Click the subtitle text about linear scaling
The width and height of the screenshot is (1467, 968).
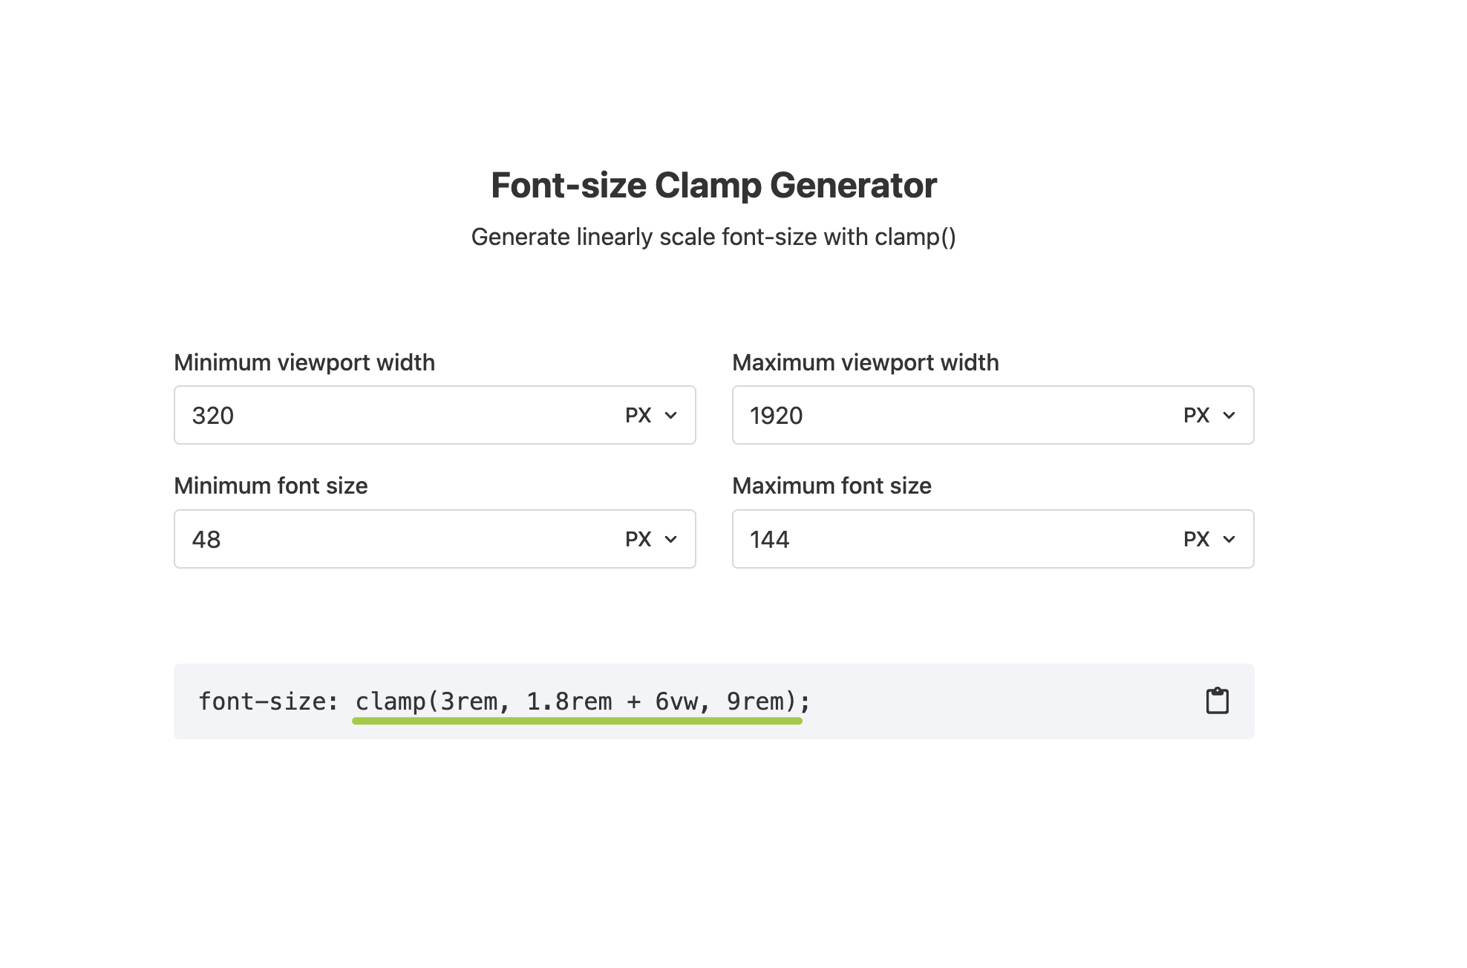[x=714, y=238]
